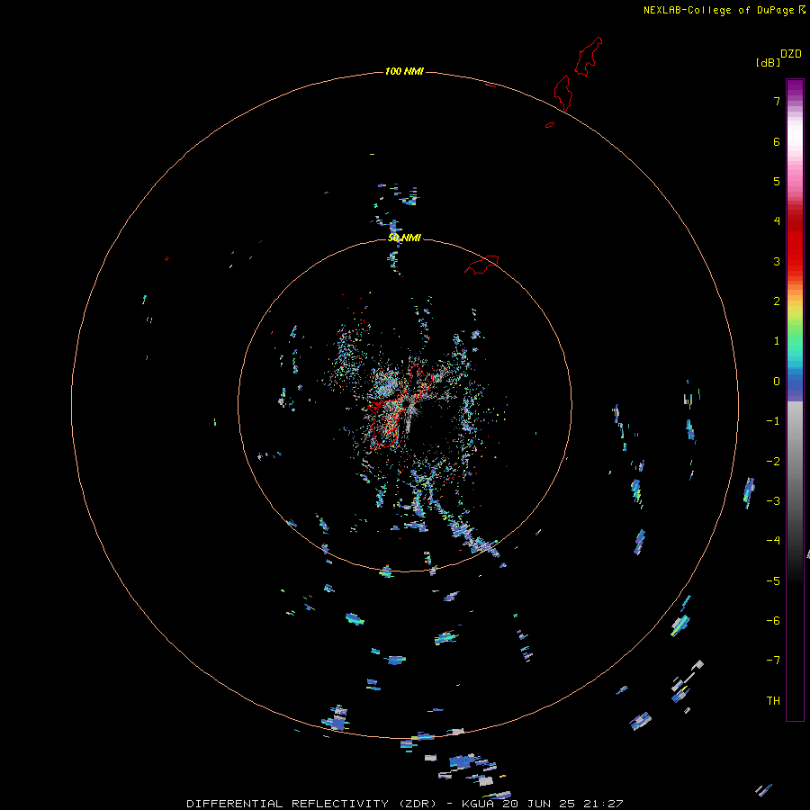Click the color scale value -1
Image resolution: width=810 pixels, height=810 pixels.
tap(773, 421)
